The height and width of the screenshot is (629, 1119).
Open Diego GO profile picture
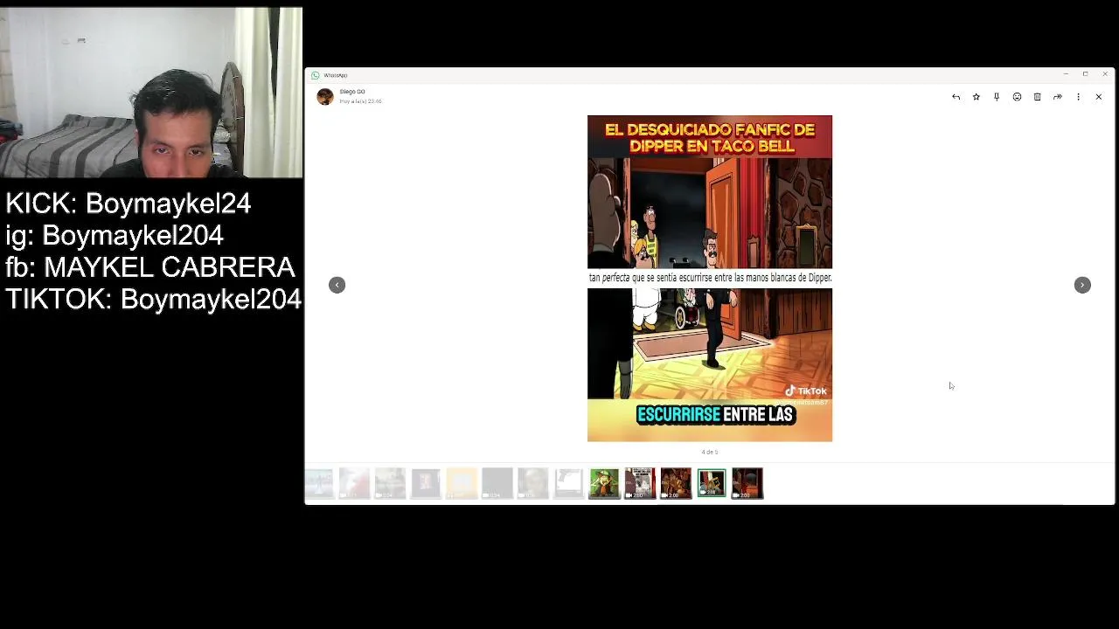tap(325, 97)
